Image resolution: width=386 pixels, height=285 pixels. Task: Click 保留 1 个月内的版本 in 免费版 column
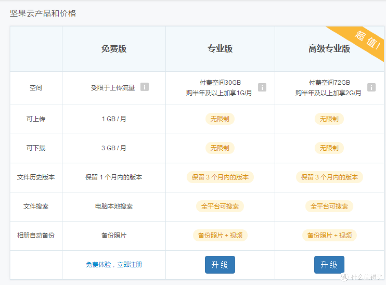click(x=114, y=177)
